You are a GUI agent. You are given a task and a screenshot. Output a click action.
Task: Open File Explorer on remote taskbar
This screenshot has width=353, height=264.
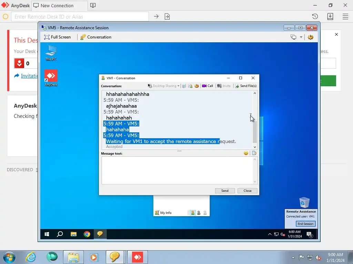(73, 234)
